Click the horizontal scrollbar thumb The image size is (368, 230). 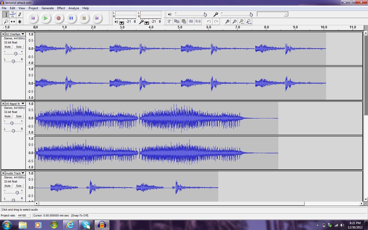171,204
